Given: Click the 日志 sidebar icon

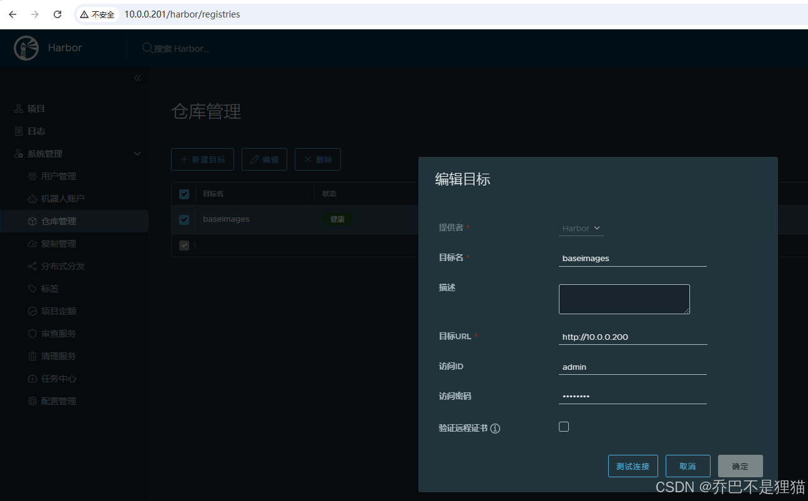Looking at the screenshot, I should (19, 131).
